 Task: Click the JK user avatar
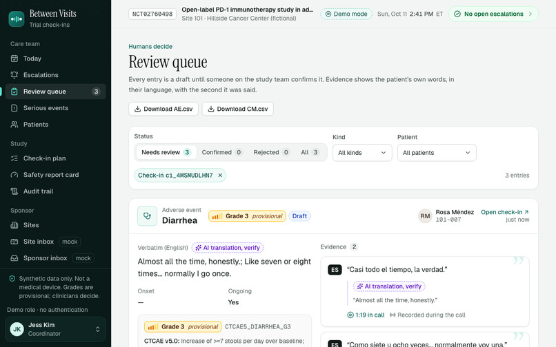(x=17, y=329)
